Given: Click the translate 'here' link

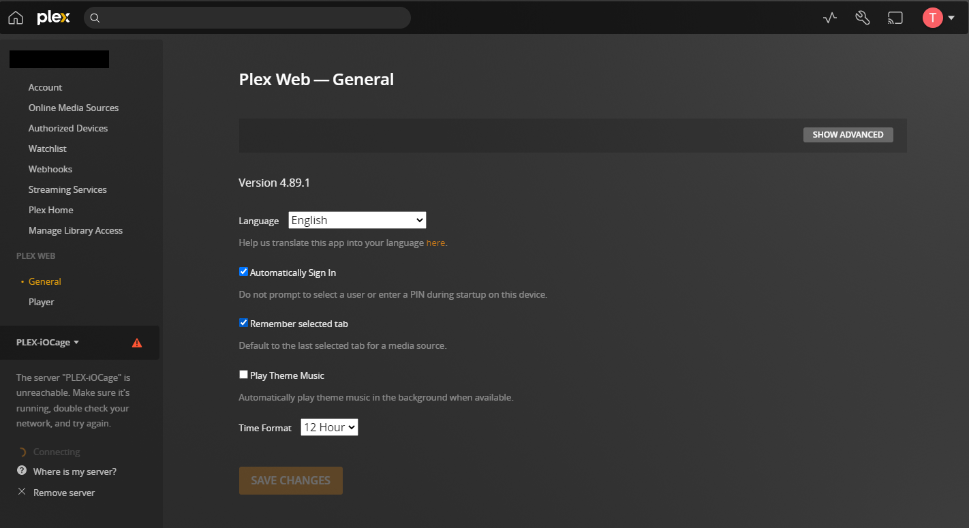Looking at the screenshot, I should [435, 243].
